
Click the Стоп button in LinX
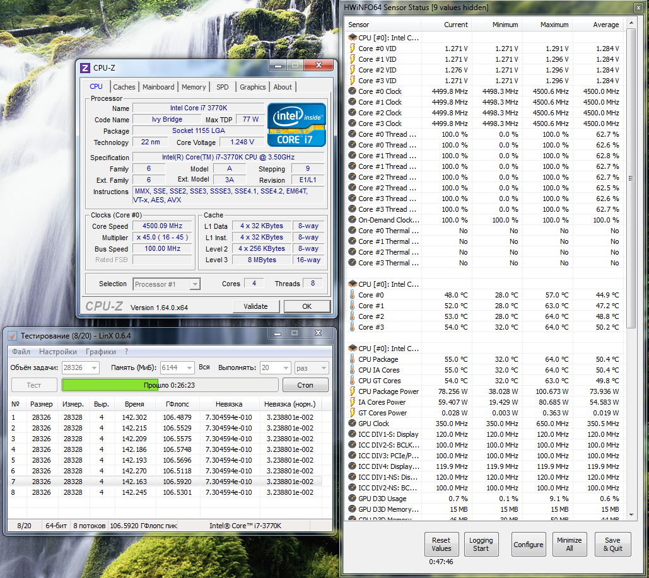pos(305,385)
